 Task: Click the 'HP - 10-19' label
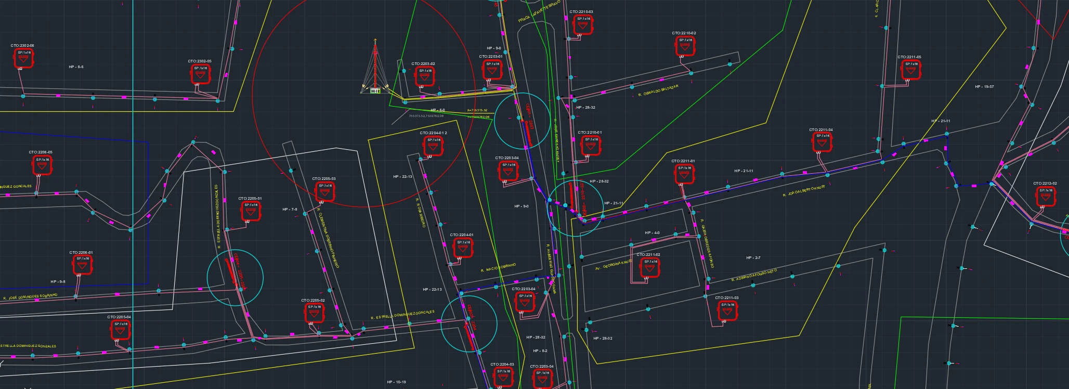pyautogui.click(x=396, y=382)
